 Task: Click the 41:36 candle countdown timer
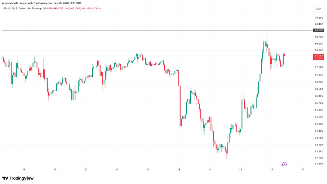point(318,58)
